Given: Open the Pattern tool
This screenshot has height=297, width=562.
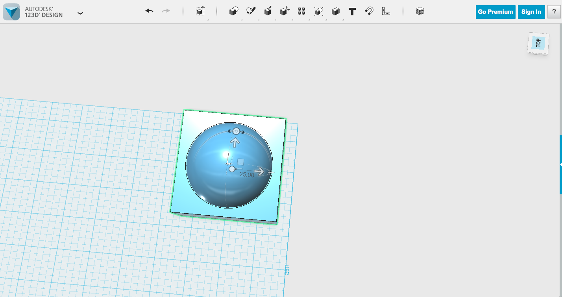Looking at the screenshot, I should coord(301,11).
